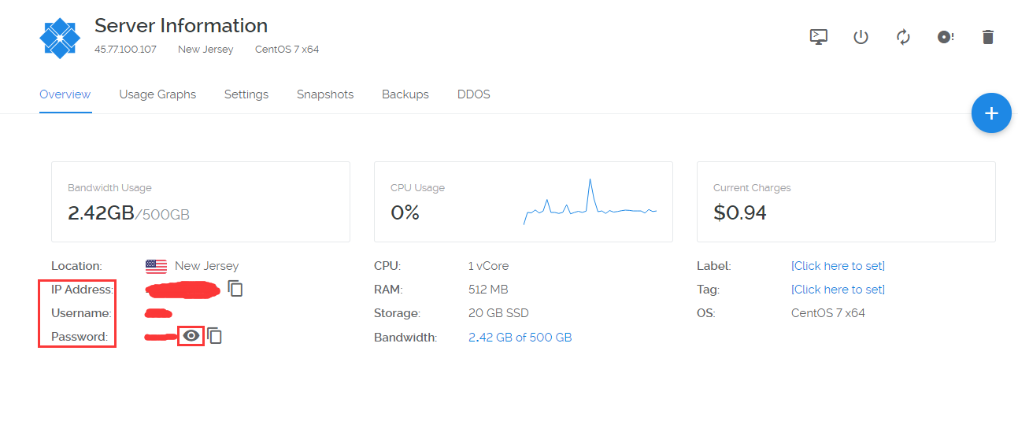Select the Backups tab

pyautogui.click(x=405, y=94)
